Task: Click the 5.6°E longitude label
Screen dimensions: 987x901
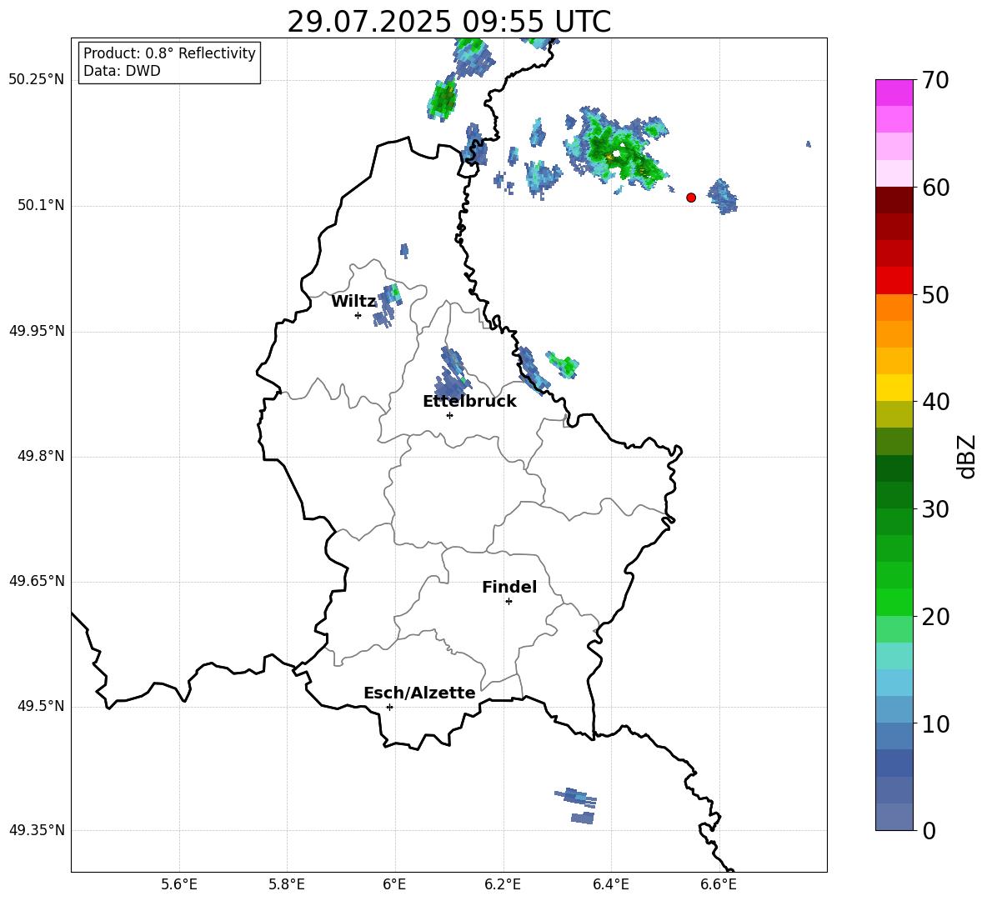Action: tap(179, 884)
